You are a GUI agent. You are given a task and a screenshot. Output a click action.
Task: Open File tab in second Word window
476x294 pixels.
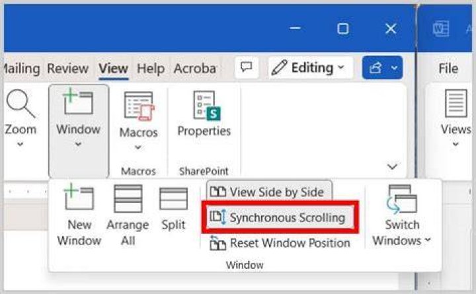click(448, 69)
